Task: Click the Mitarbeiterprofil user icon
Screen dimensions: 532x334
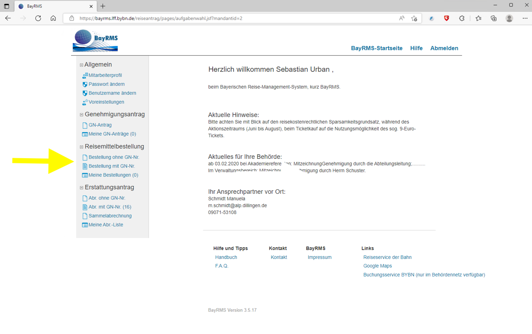Action: pos(85,75)
